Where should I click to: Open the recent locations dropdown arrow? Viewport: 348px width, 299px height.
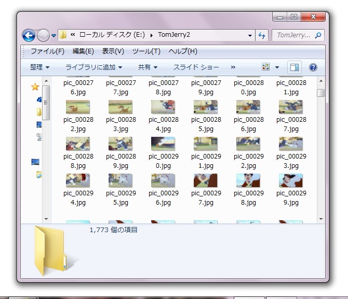53,35
